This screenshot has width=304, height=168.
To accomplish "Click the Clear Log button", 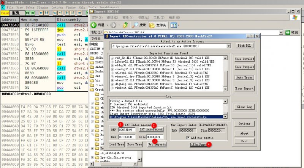I will [x=244, y=107].
